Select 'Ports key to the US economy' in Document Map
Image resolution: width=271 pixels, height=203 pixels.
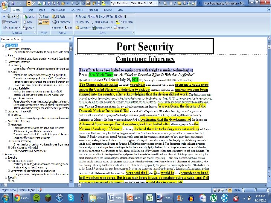click(30, 167)
